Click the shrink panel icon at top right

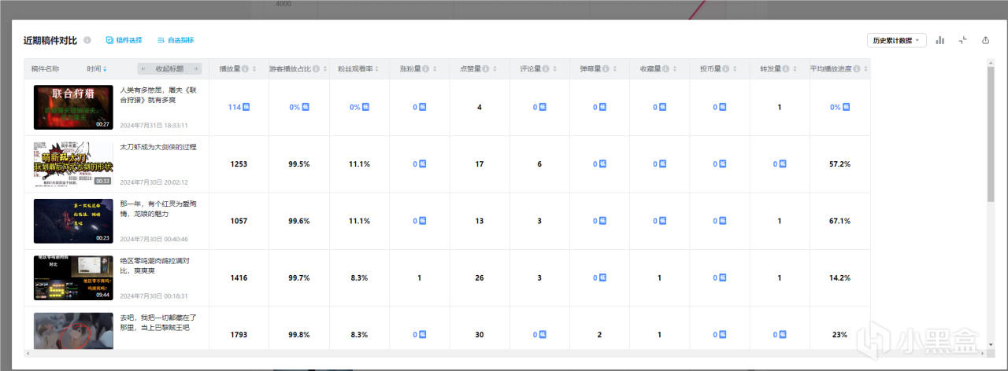[x=962, y=40]
